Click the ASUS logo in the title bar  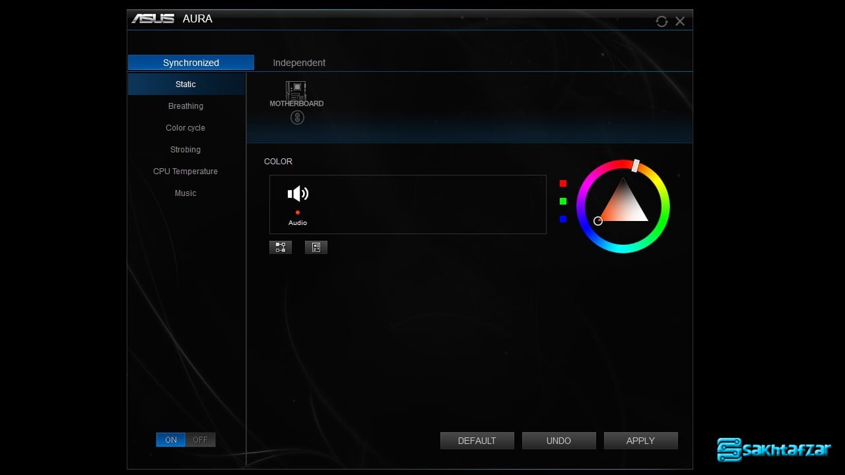click(152, 18)
